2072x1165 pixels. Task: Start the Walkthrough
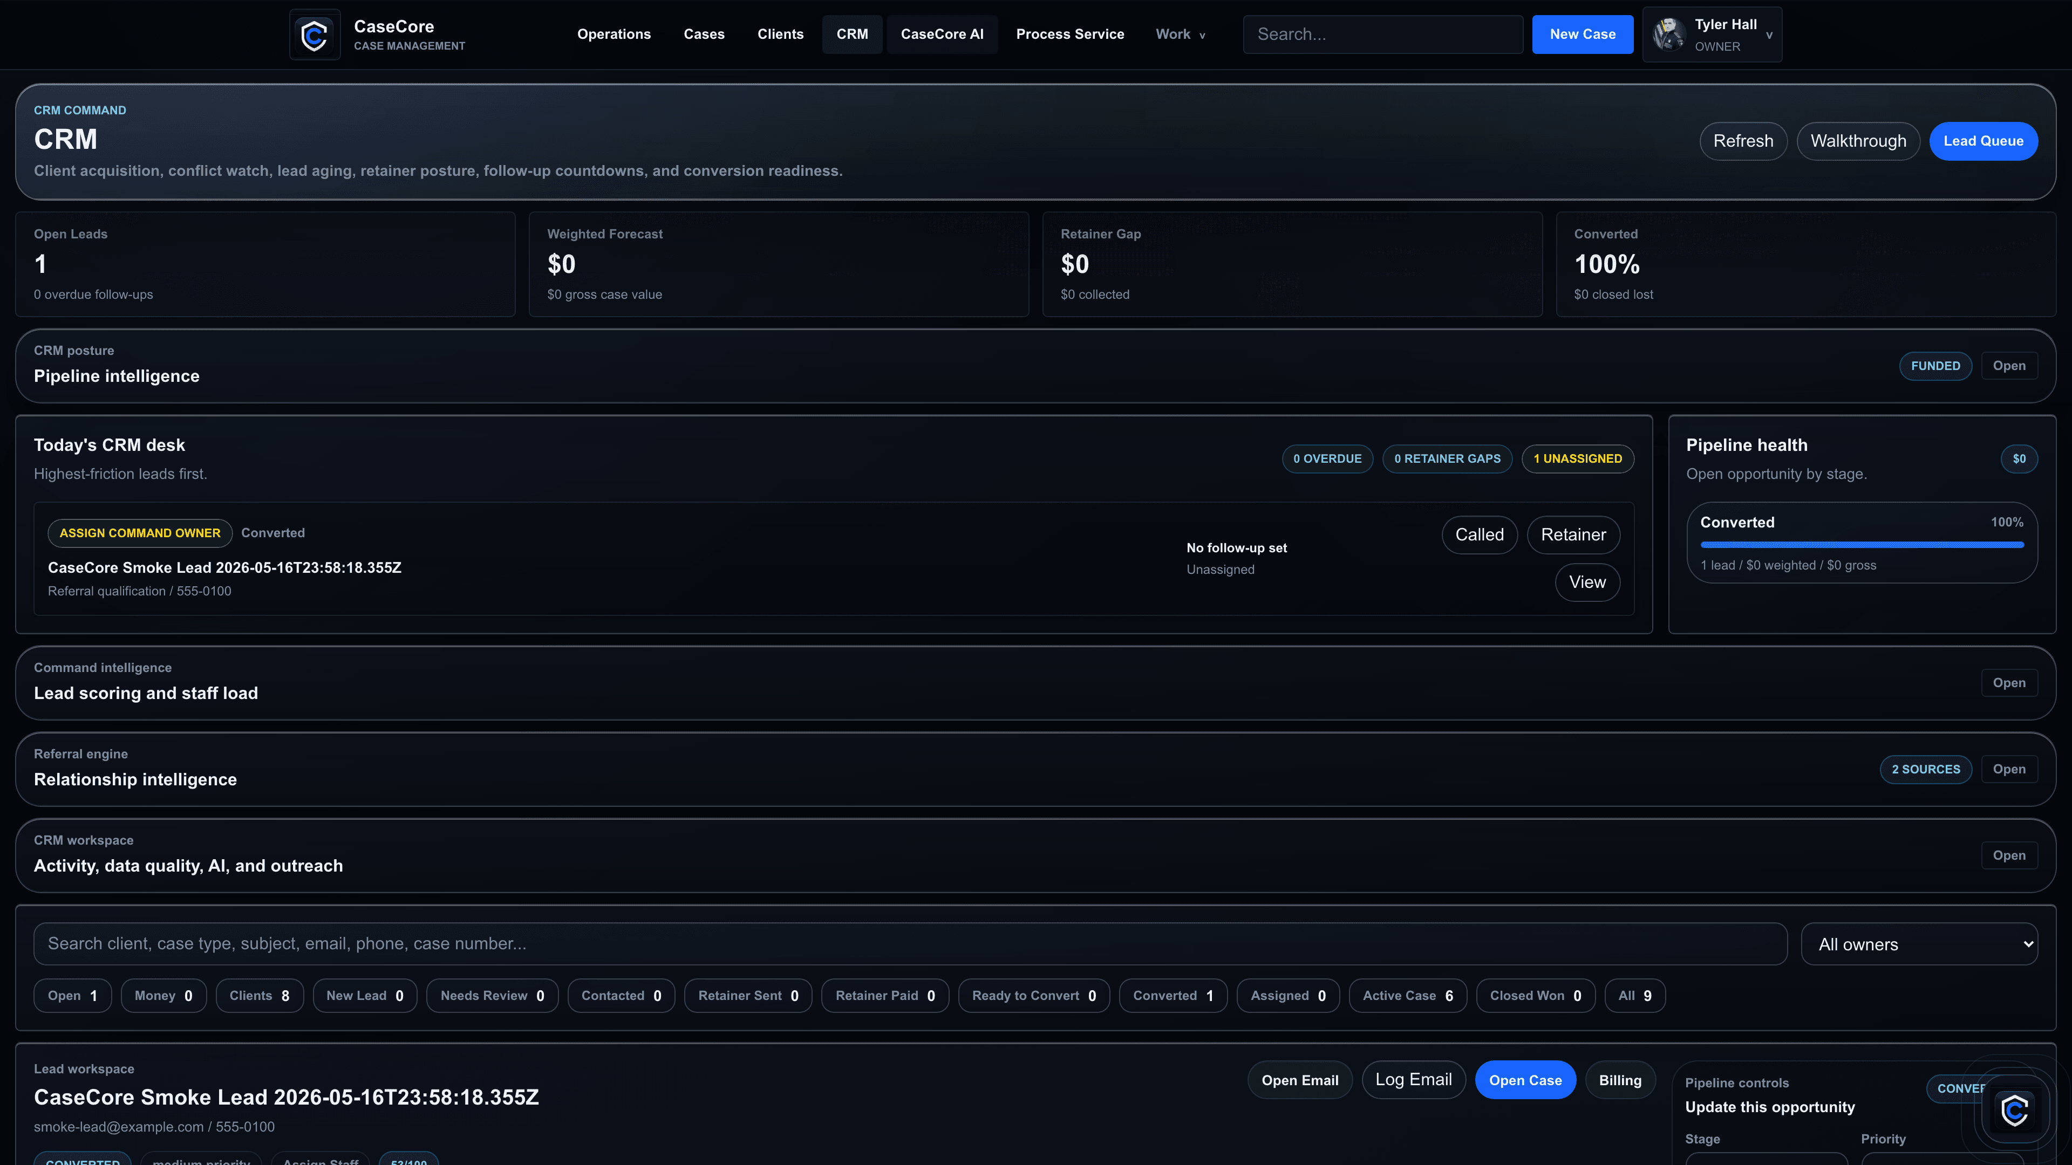[1858, 141]
